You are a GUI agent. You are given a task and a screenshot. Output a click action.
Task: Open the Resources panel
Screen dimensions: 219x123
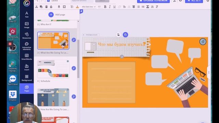(x=27, y=36)
